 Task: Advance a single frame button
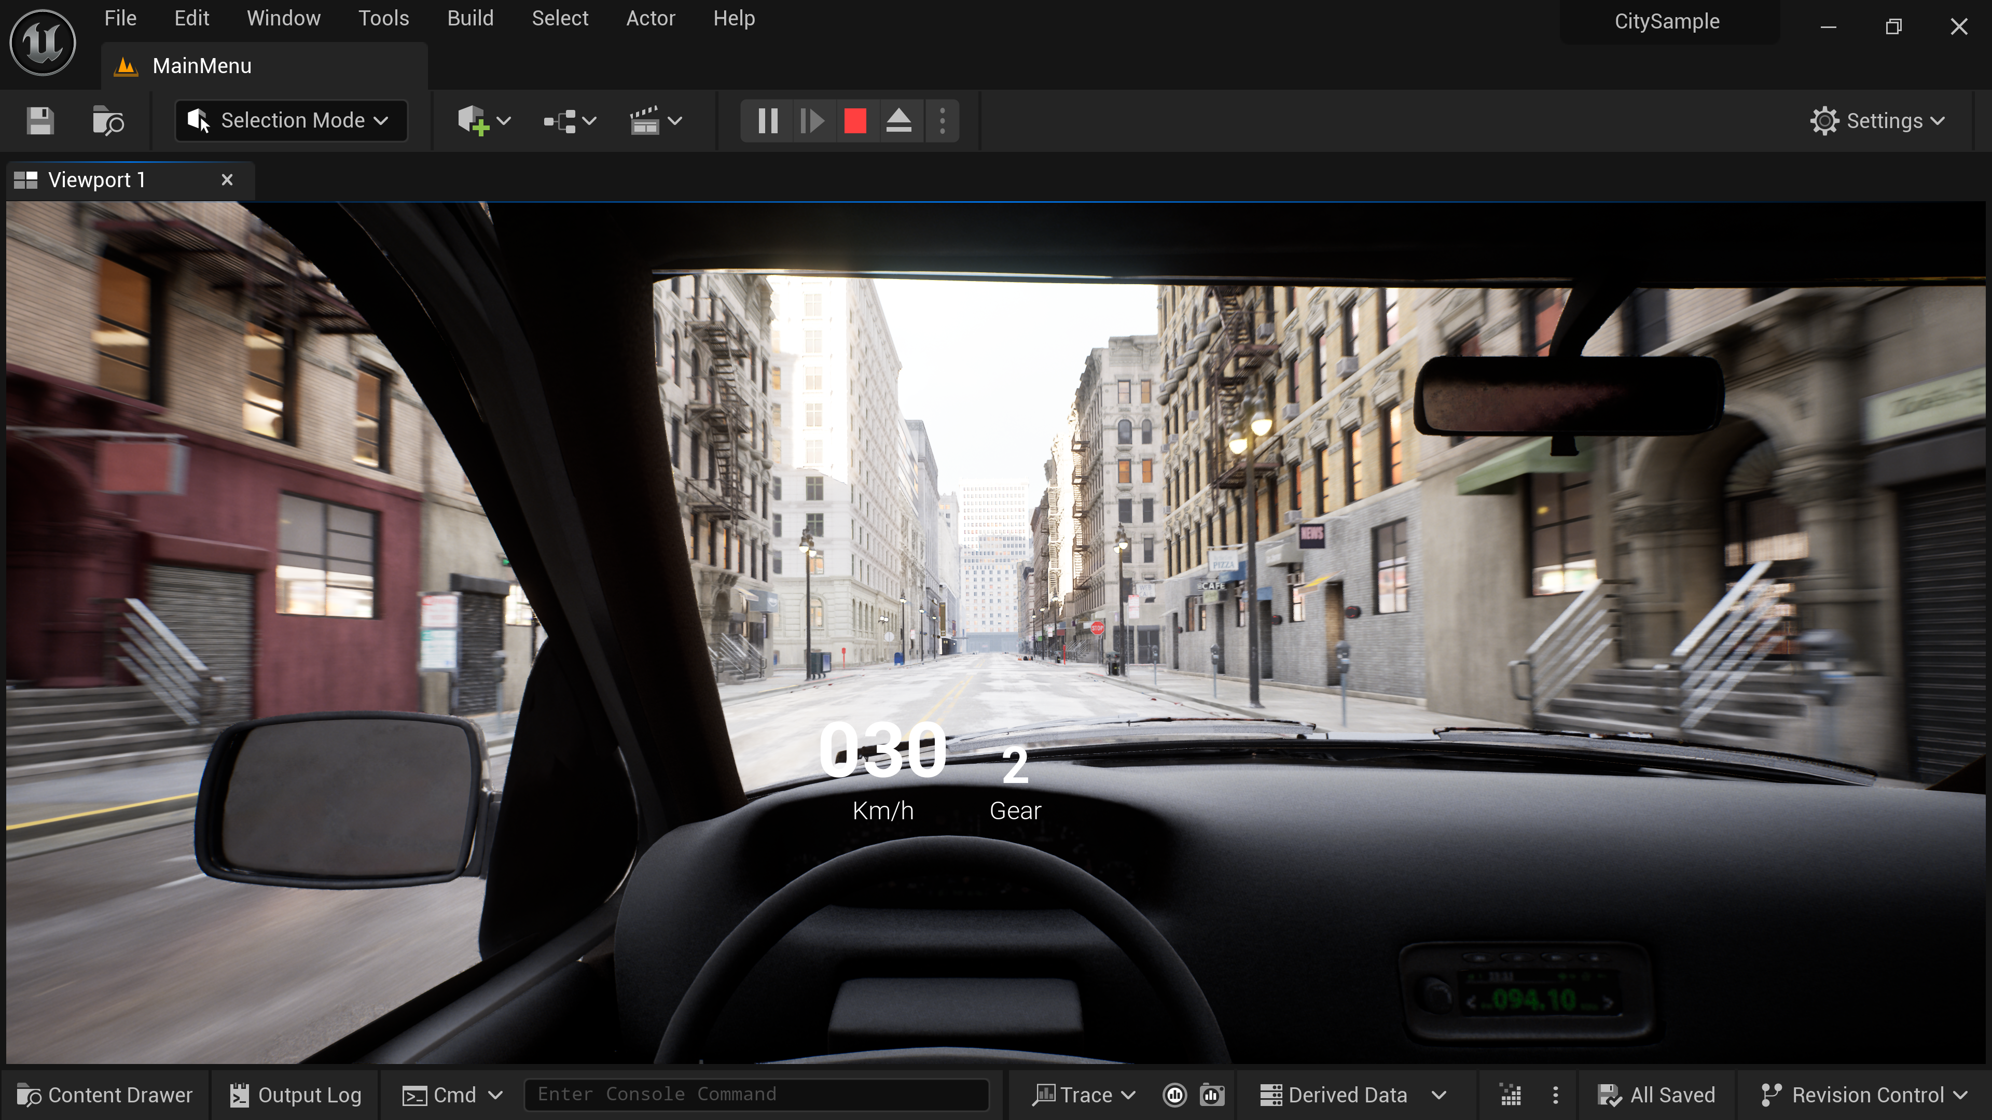pos(811,121)
